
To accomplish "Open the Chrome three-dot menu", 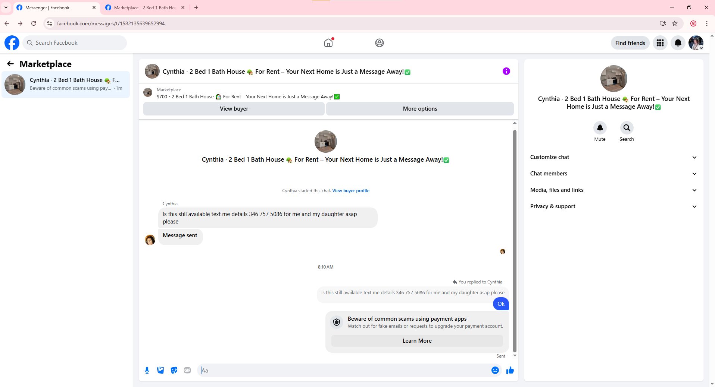I will 707,23.
